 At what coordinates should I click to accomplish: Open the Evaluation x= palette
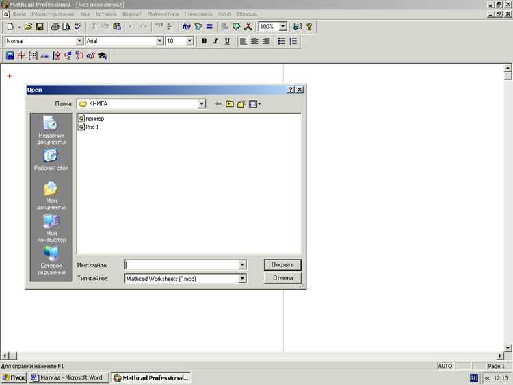[44, 55]
